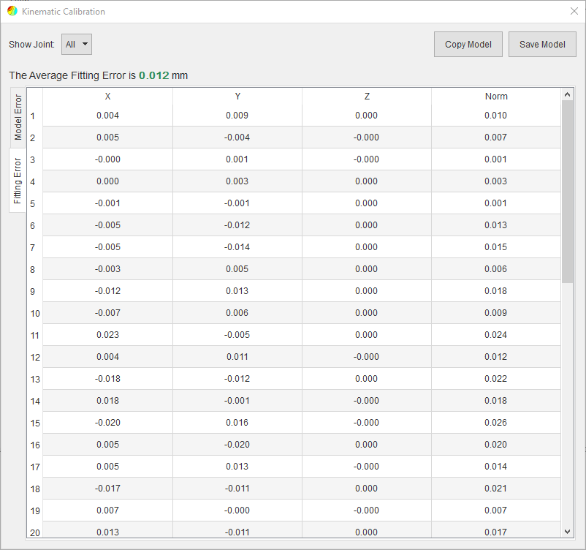This screenshot has height=550, width=586.
Task: Click Norm value 0.022 in row 13
Action: click(x=495, y=379)
